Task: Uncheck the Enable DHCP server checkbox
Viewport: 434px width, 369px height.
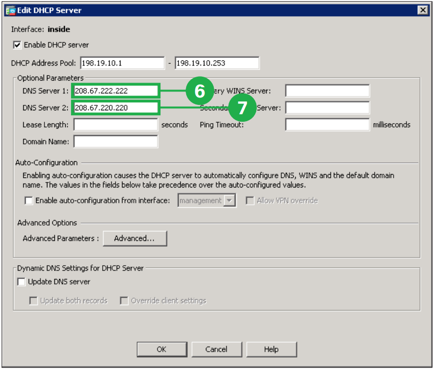Action: pyautogui.click(x=18, y=45)
